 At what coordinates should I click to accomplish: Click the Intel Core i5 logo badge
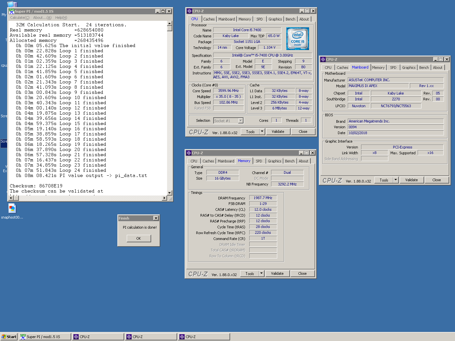(298, 39)
